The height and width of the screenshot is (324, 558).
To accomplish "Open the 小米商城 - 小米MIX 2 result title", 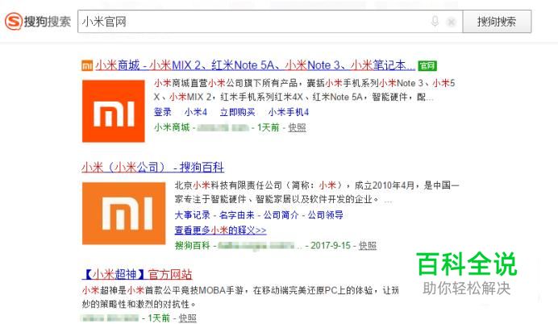I will pyautogui.click(x=255, y=65).
